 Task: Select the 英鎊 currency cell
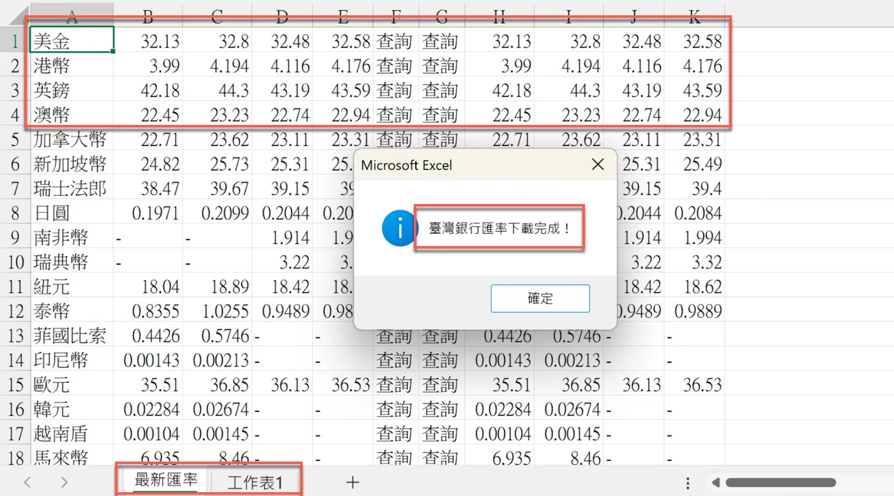[x=72, y=90]
